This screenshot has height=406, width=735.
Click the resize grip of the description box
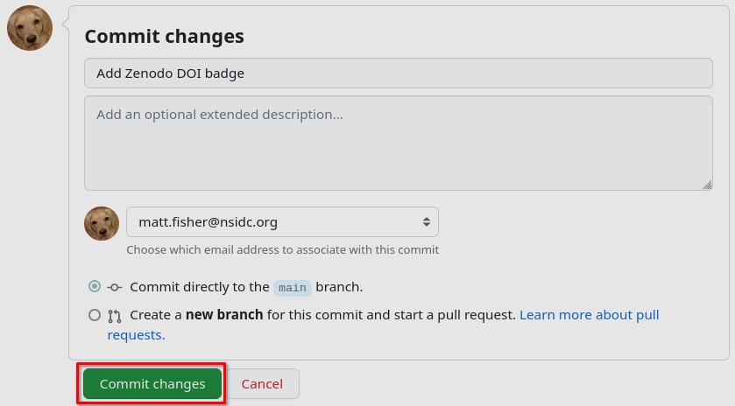click(707, 185)
